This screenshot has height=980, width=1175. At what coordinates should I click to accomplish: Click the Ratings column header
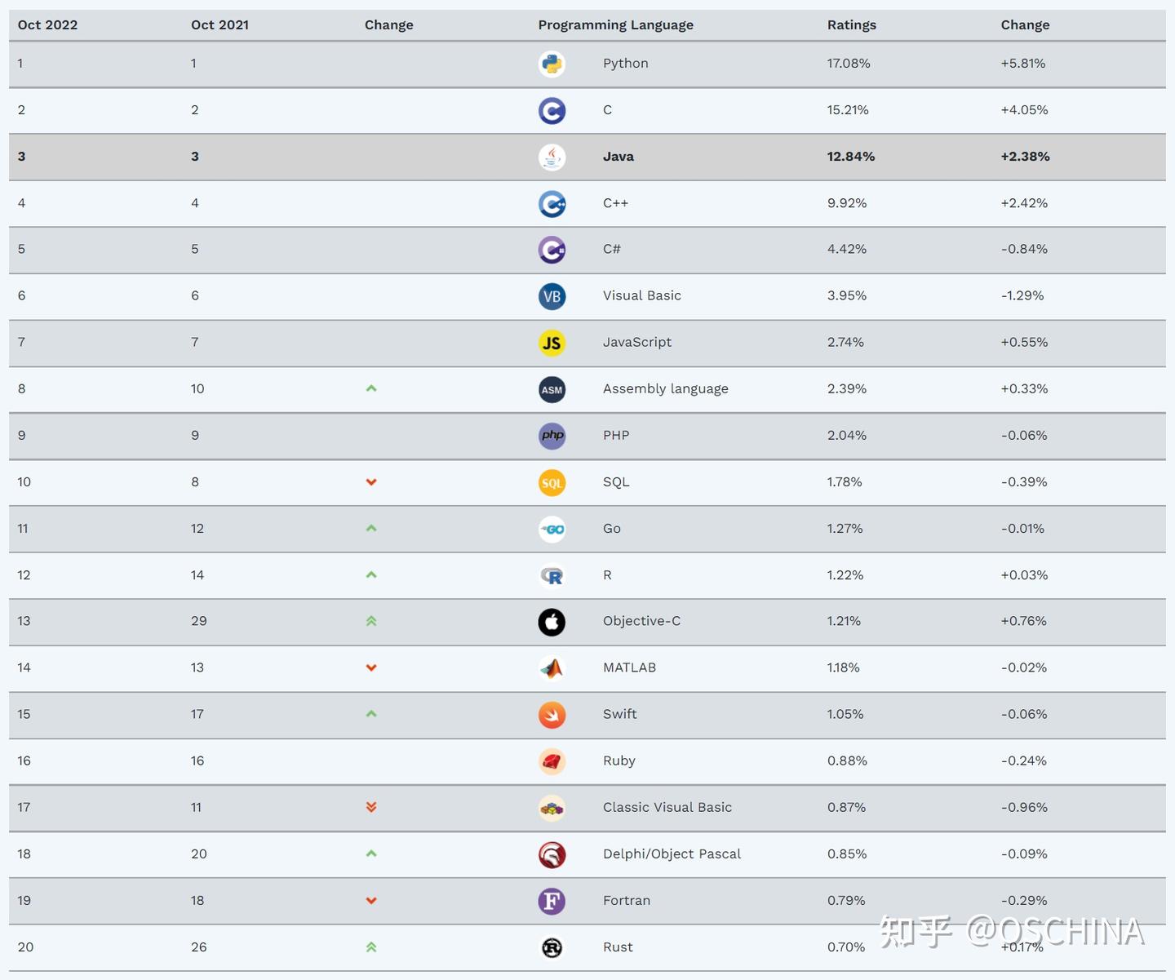click(851, 24)
